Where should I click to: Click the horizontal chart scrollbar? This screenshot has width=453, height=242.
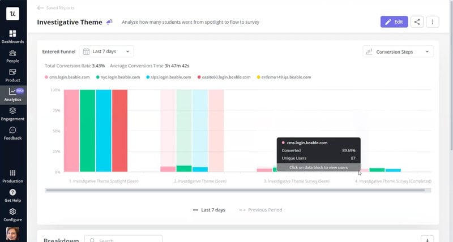[235, 190]
